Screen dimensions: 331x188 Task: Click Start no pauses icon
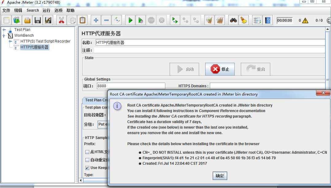point(140,21)
